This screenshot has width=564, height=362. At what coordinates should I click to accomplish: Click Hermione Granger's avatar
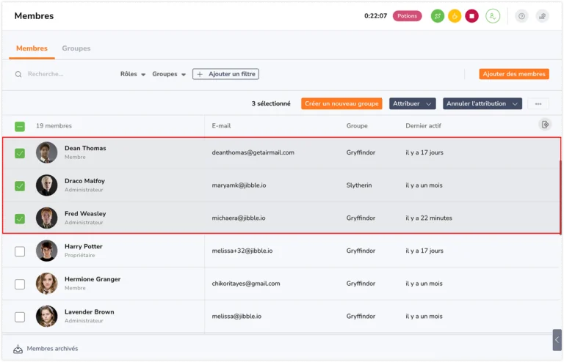click(46, 284)
